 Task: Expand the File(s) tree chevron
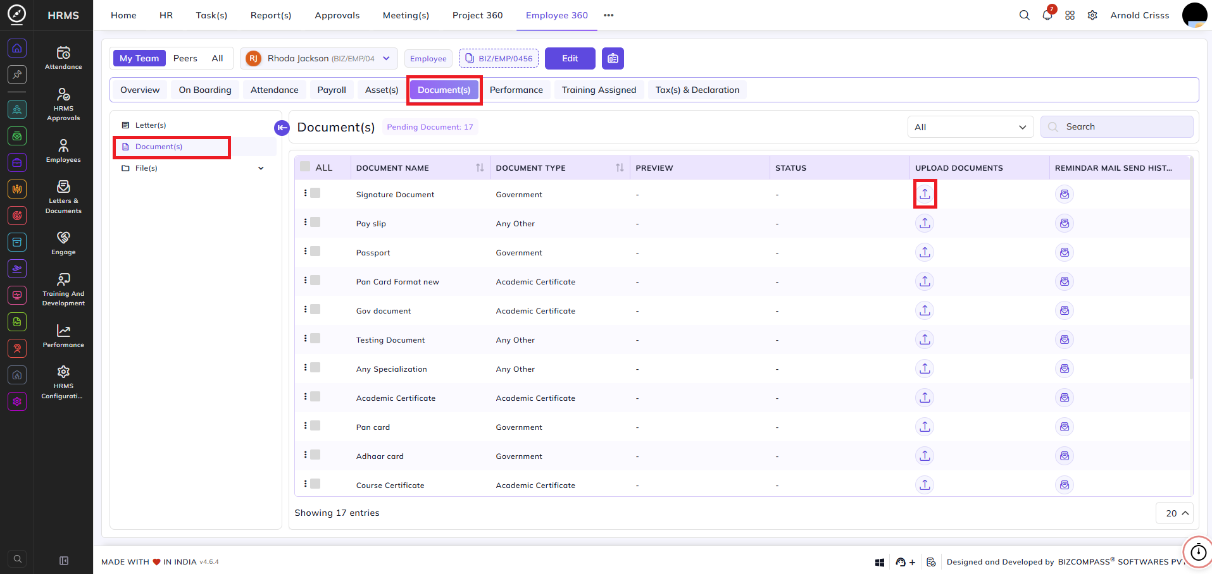(261, 168)
